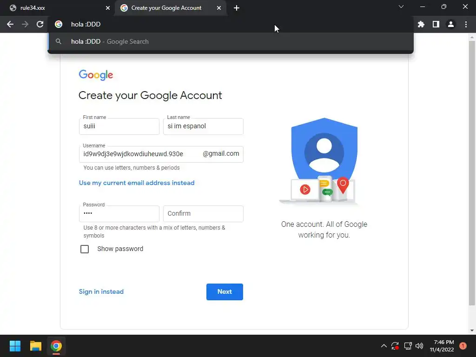This screenshot has height=357, width=476.
Task: Click 'Use my current email address instead'
Action: point(137,183)
